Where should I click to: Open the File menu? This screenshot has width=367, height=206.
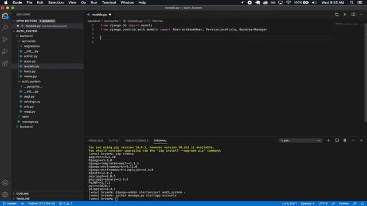coord(29,2)
